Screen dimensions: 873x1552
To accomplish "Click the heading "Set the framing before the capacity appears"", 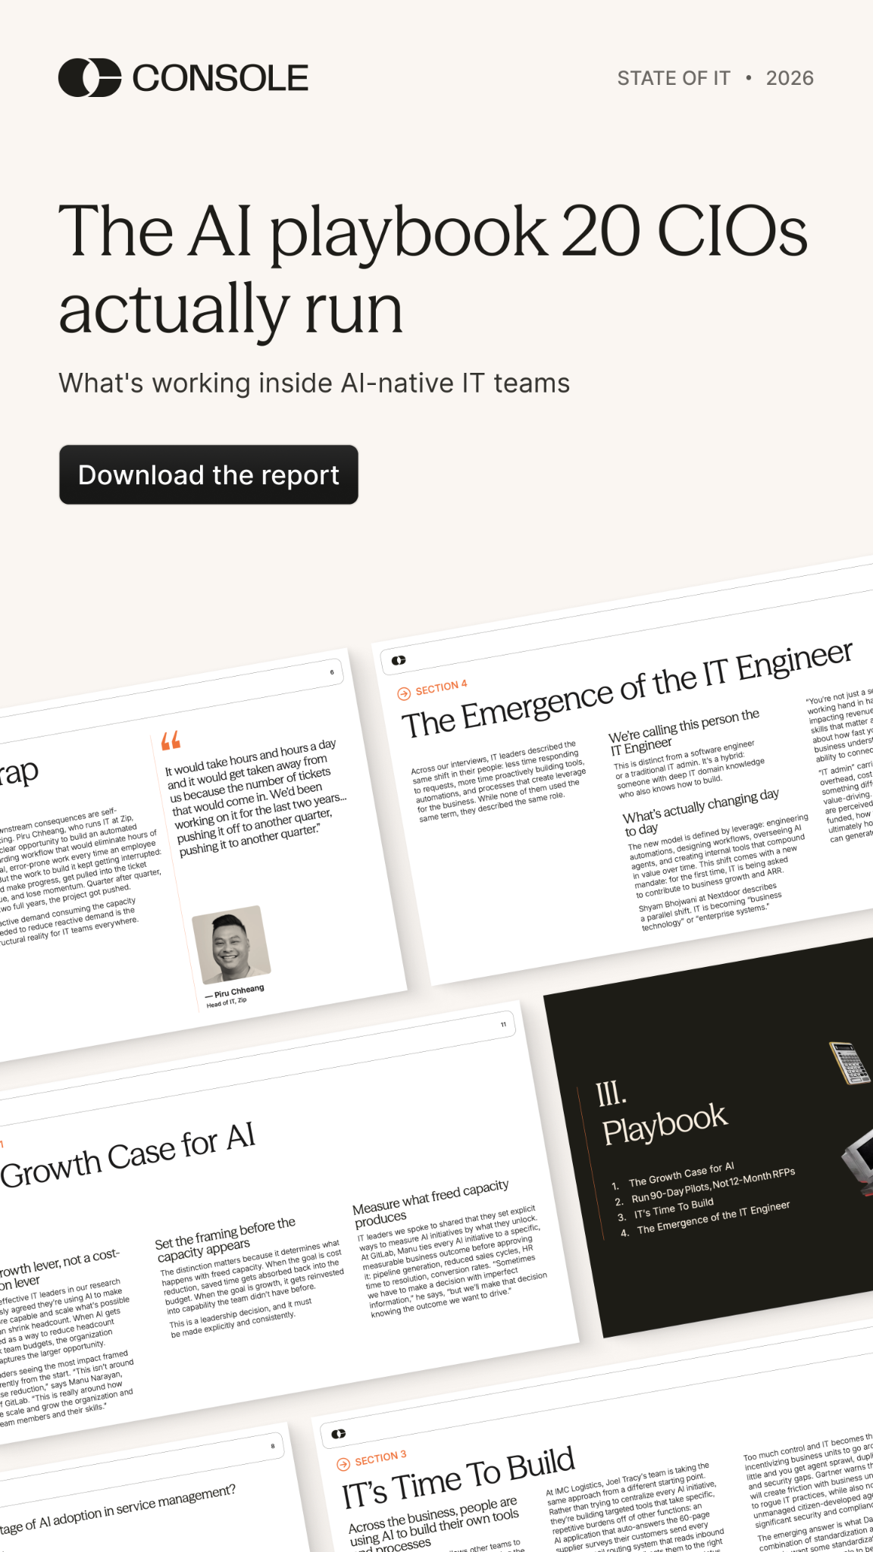I will (225, 1239).
